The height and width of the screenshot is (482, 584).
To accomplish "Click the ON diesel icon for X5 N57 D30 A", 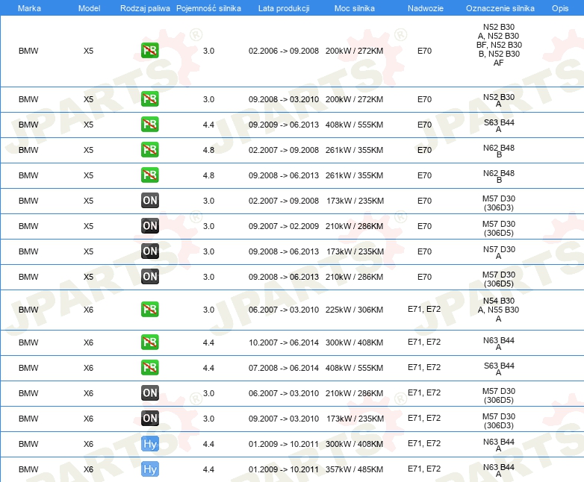I will (x=149, y=251).
